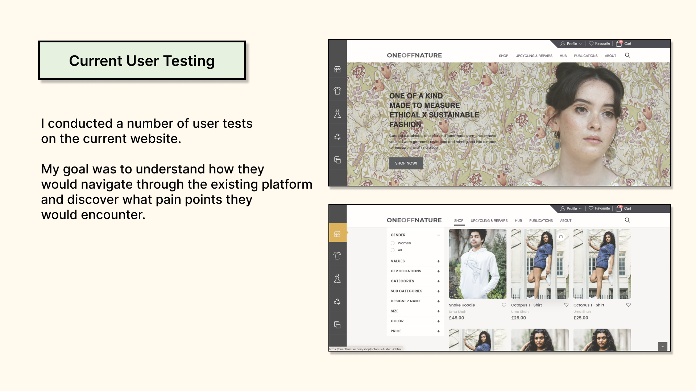
Task: Open UPCYCLING & REPAIRS menu in top header
Action: 534,56
